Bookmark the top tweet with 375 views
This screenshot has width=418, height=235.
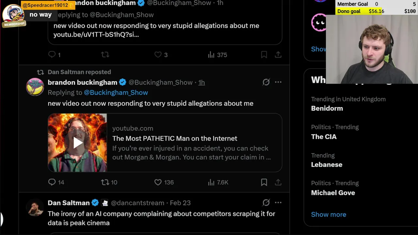pos(264,55)
